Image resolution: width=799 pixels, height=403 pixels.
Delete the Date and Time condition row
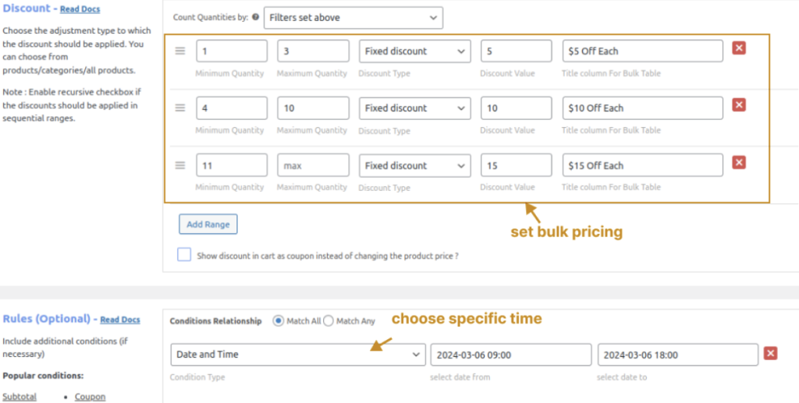click(770, 353)
